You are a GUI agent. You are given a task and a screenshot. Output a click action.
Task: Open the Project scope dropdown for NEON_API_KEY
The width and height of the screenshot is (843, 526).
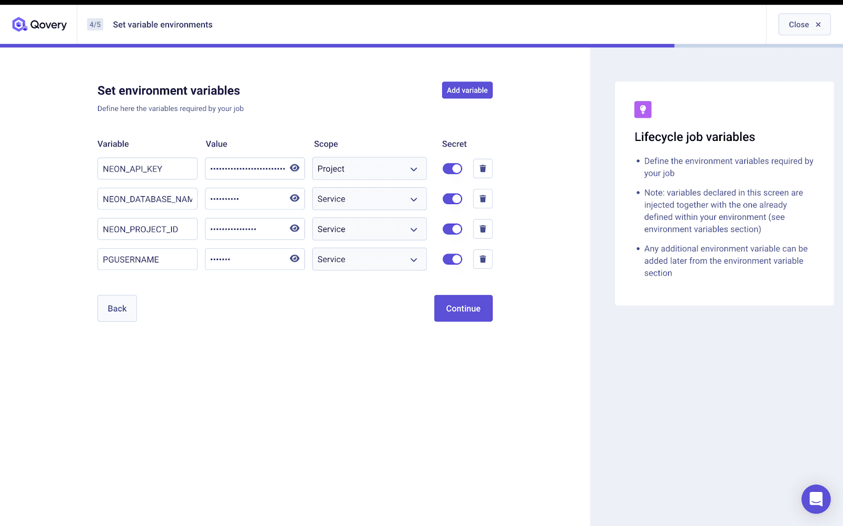click(369, 169)
